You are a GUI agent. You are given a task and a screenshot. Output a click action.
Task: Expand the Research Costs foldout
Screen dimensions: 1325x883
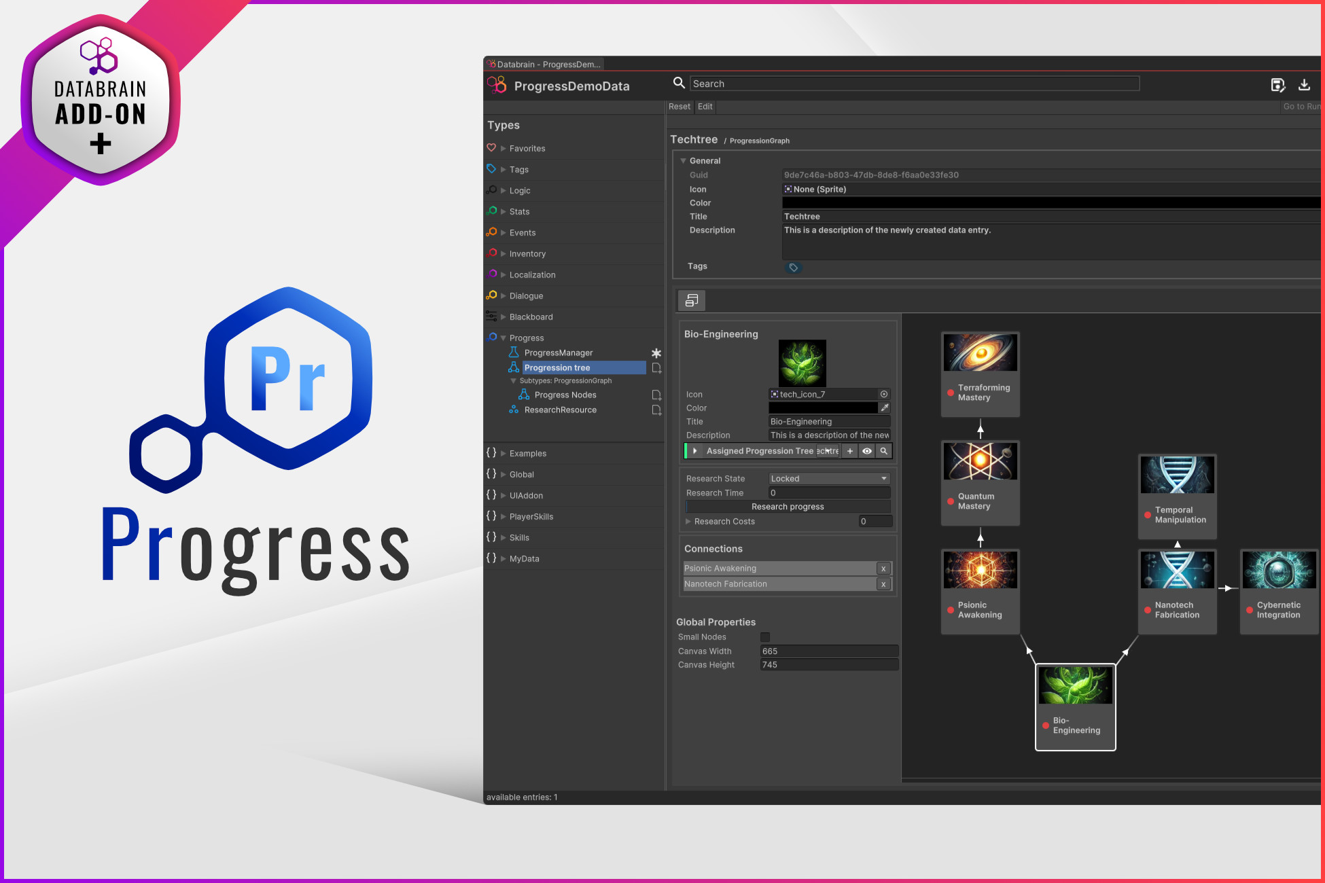tap(688, 522)
